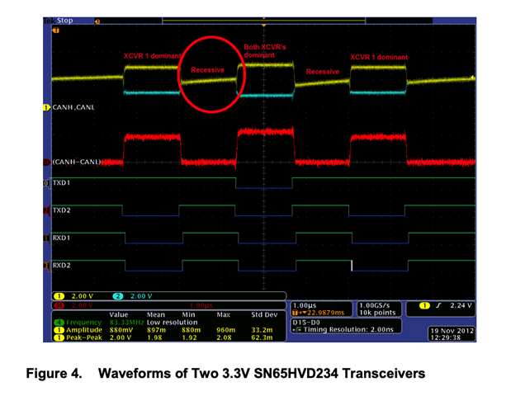Viewport: 511px width, 396px height.
Task: Click the Low resolution message
Action: [172, 323]
